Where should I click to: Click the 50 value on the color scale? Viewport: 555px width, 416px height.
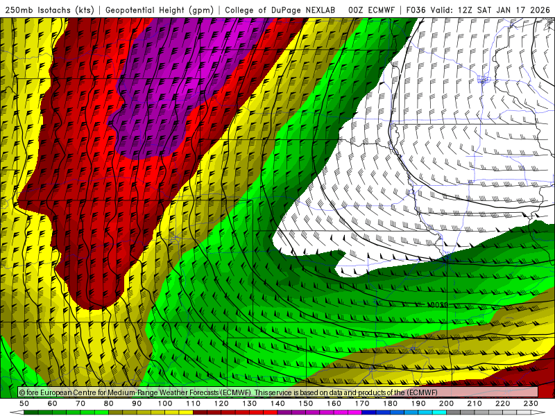(x=24, y=404)
